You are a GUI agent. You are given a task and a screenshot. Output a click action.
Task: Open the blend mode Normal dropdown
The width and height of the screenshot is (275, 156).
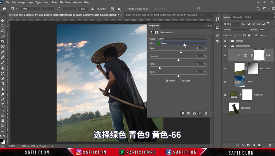pos(236,30)
